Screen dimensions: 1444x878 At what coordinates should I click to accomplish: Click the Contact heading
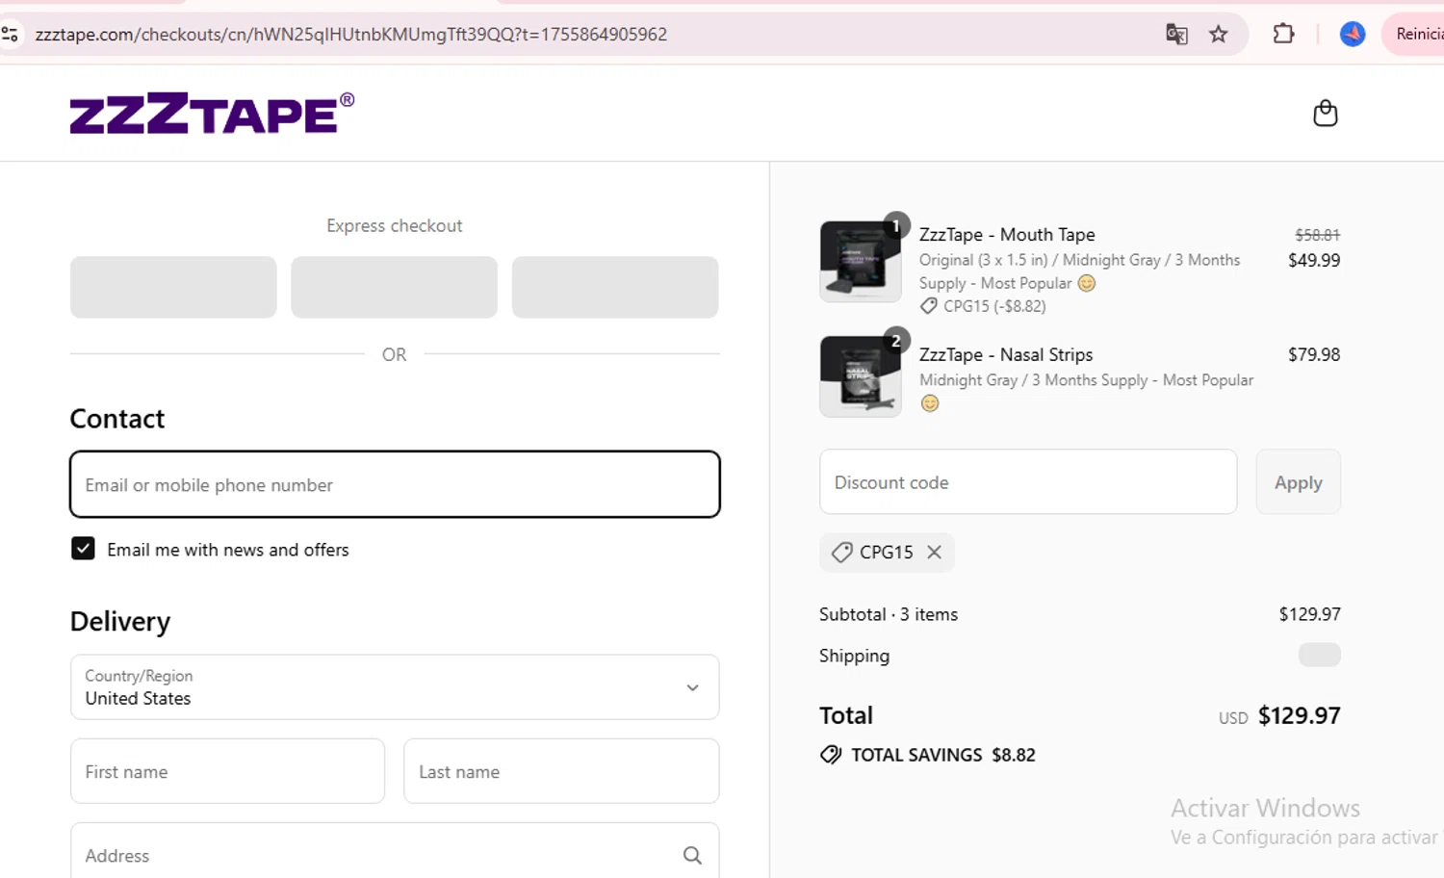pyautogui.click(x=117, y=419)
